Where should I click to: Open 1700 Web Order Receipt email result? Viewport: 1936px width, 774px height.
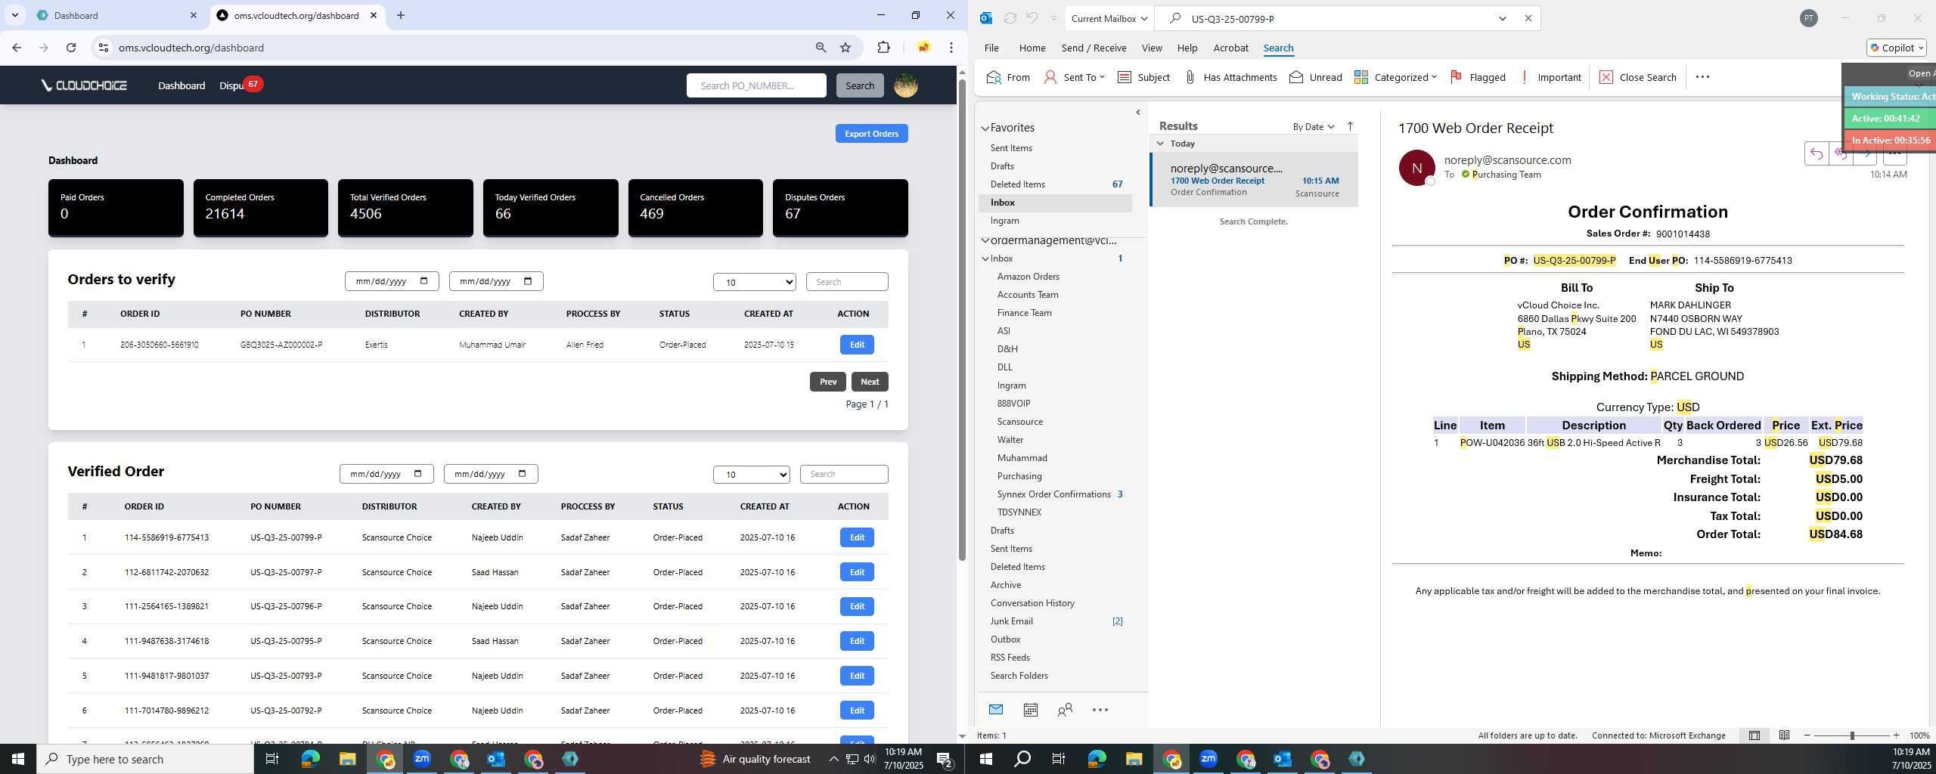point(1254,180)
